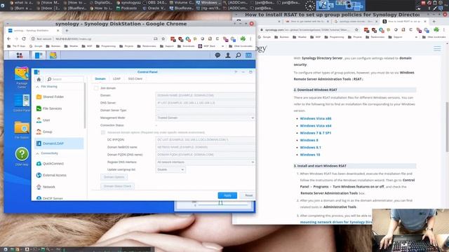449x252 pixels.
Task: Open Management Mode dropdown
Action: [x=205, y=118]
